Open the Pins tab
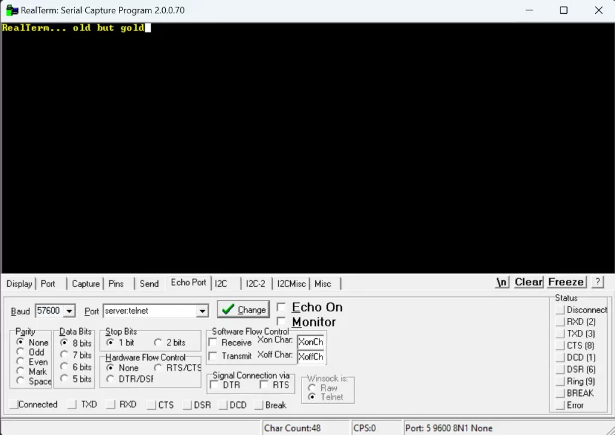This screenshot has height=435, width=615. (116, 284)
